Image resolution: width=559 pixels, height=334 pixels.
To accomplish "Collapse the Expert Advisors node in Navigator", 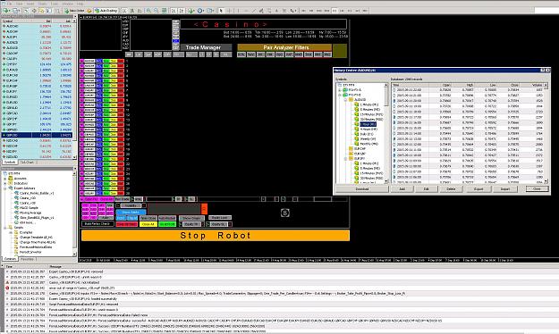I will (5, 188).
